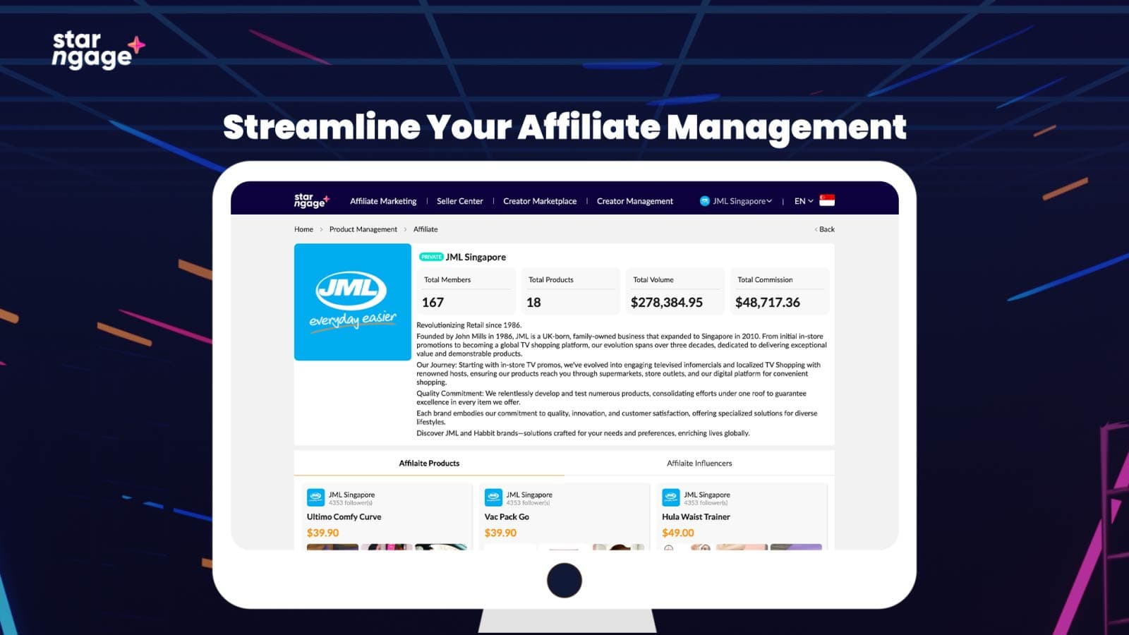1129x635 pixels.
Task: Open Creator Management in the navbar
Action: coord(634,201)
